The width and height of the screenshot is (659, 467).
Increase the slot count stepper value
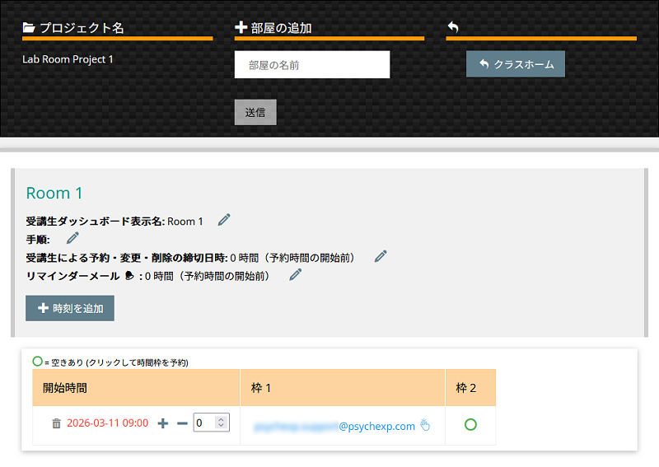tap(220, 419)
